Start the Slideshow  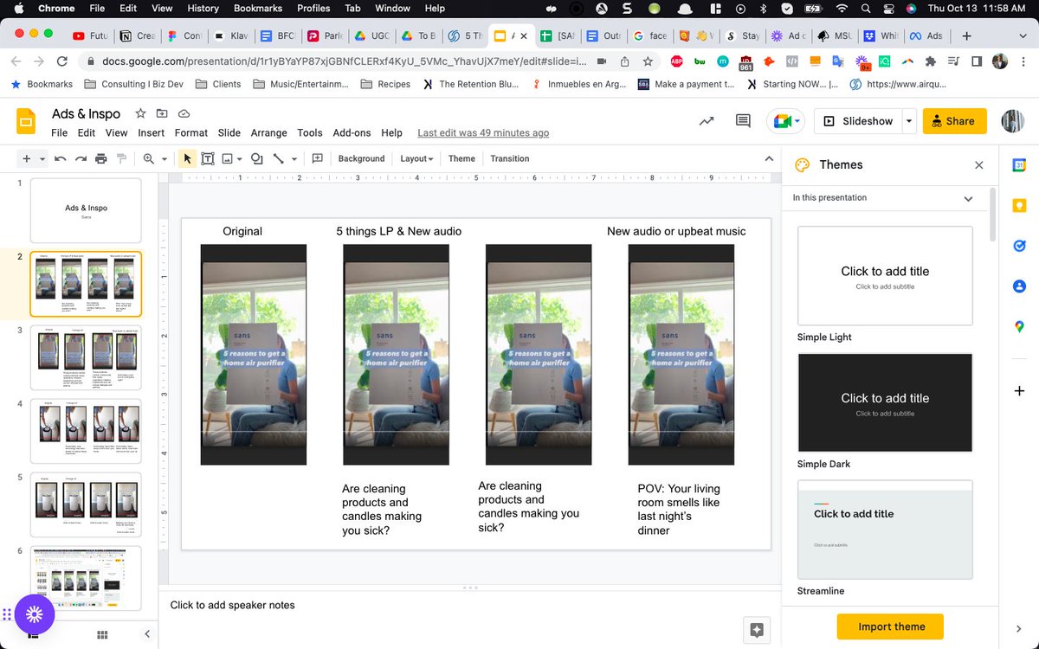pyautogui.click(x=858, y=121)
